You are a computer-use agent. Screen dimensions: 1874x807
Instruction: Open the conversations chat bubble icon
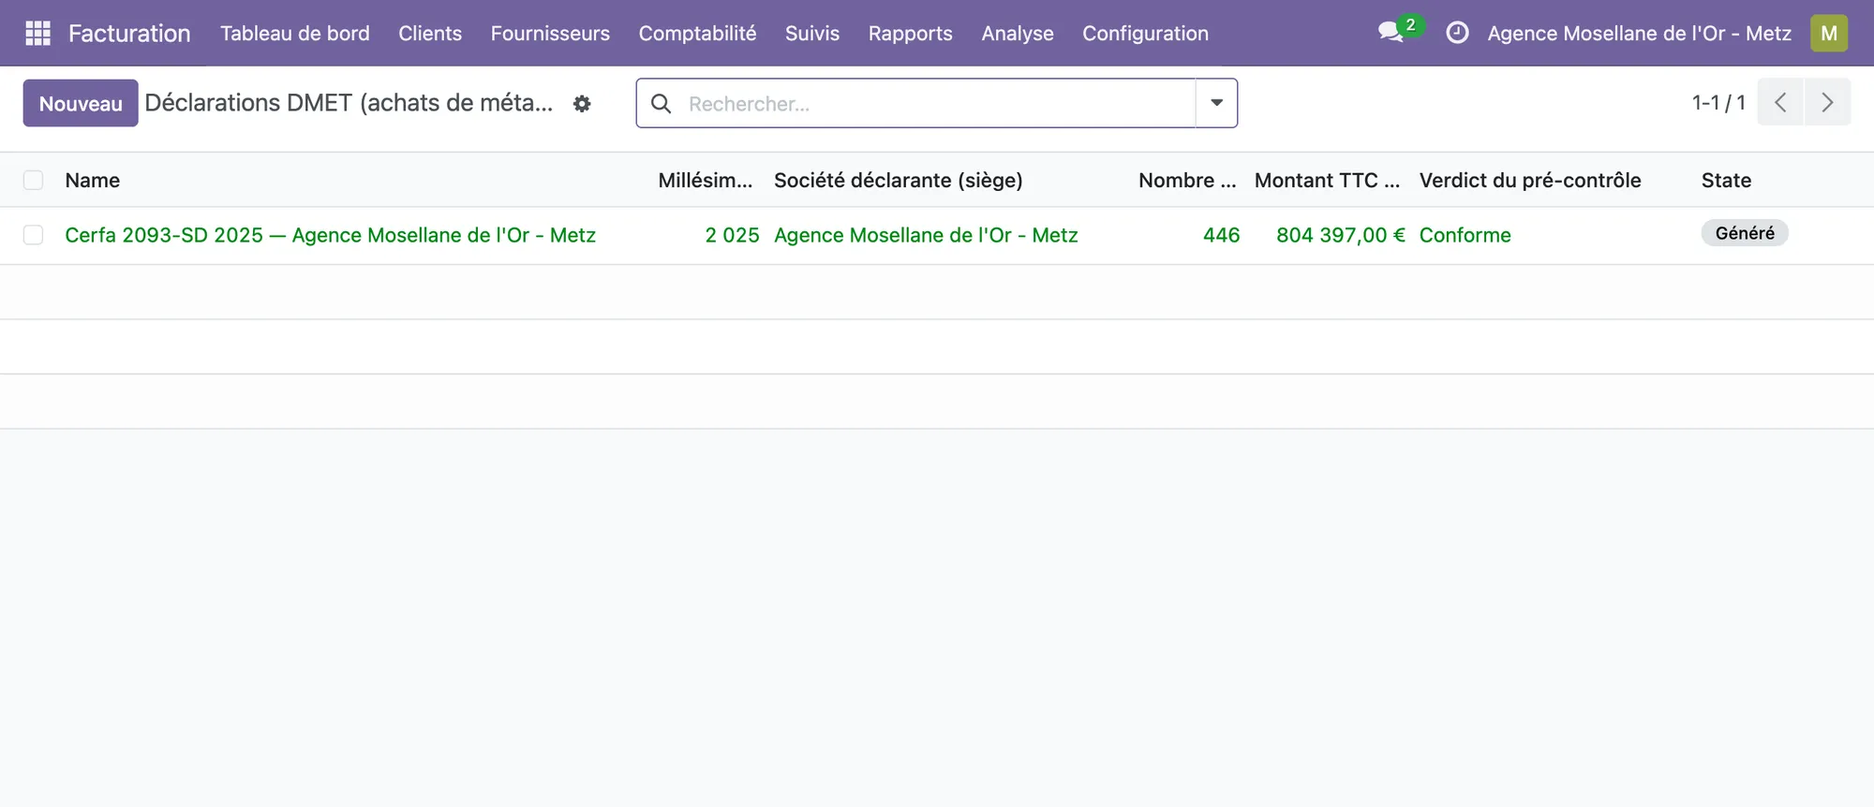point(1391,33)
